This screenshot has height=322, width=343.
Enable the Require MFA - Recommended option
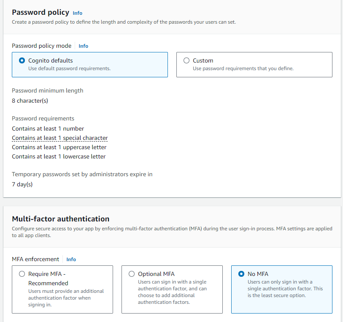click(x=22, y=274)
